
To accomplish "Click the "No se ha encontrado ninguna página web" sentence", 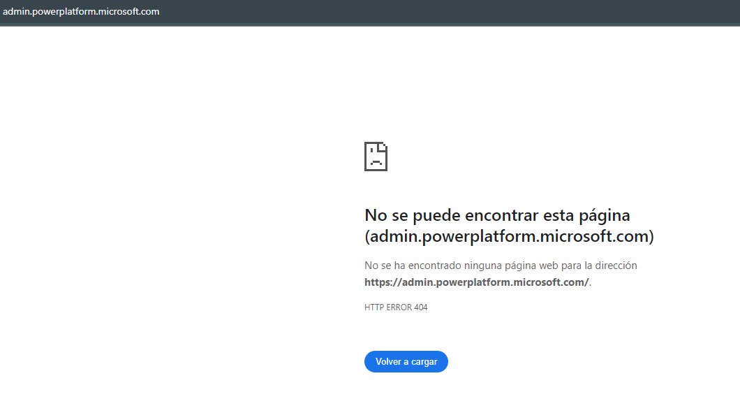I will 501,266.
